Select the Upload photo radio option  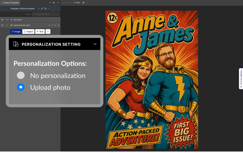point(21,87)
